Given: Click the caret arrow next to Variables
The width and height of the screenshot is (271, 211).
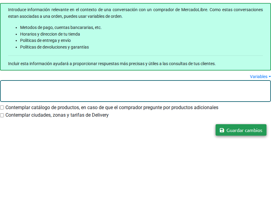Looking at the screenshot, I should pyautogui.click(x=269, y=77).
